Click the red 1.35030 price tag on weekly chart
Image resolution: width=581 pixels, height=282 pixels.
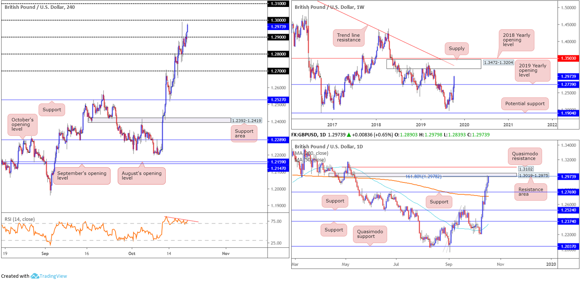click(569, 58)
